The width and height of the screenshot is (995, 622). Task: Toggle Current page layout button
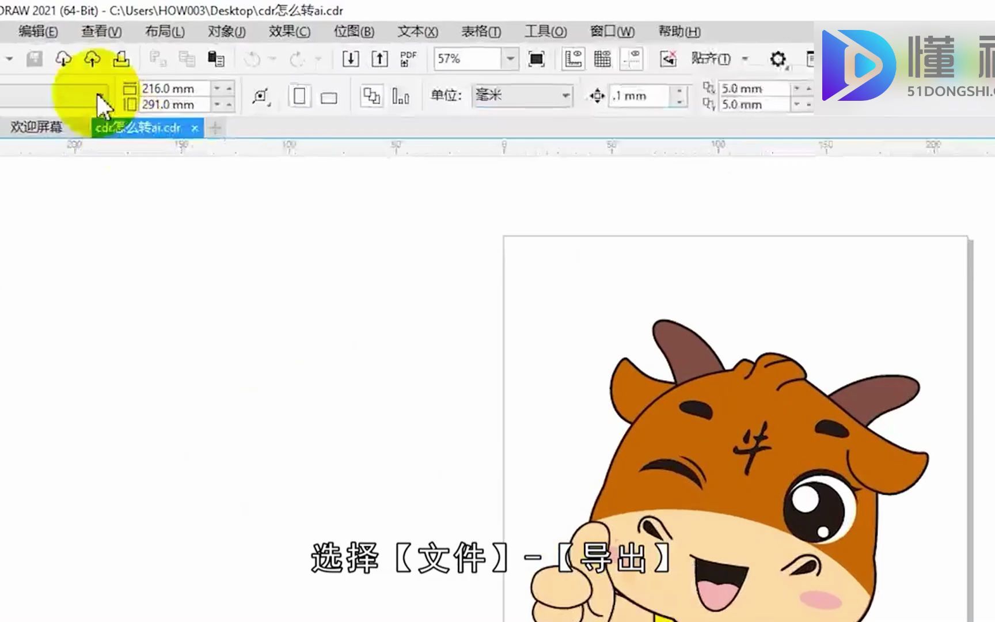[401, 96]
